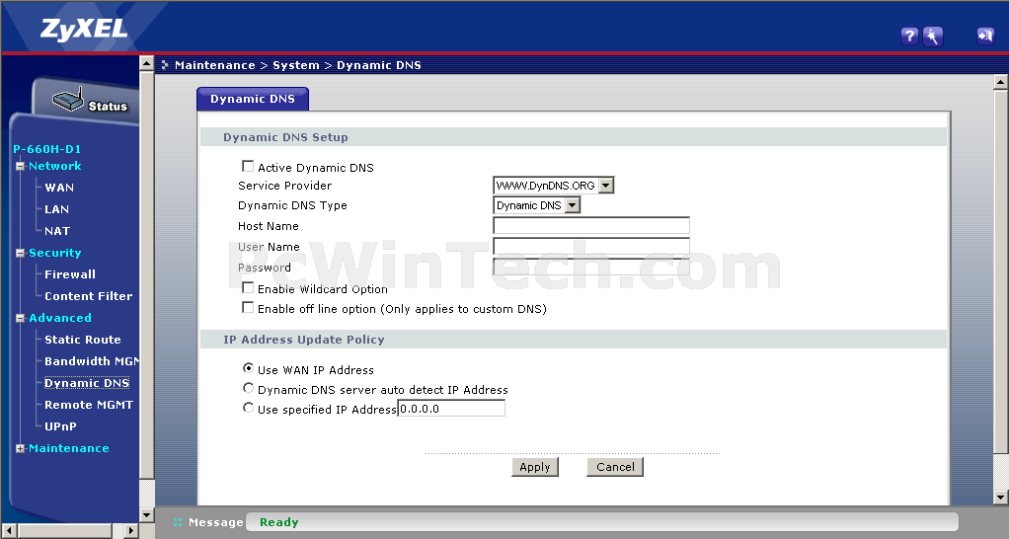Focus the User Name field
This screenshot has width=1009, height=539.
[x=591, y=246]
